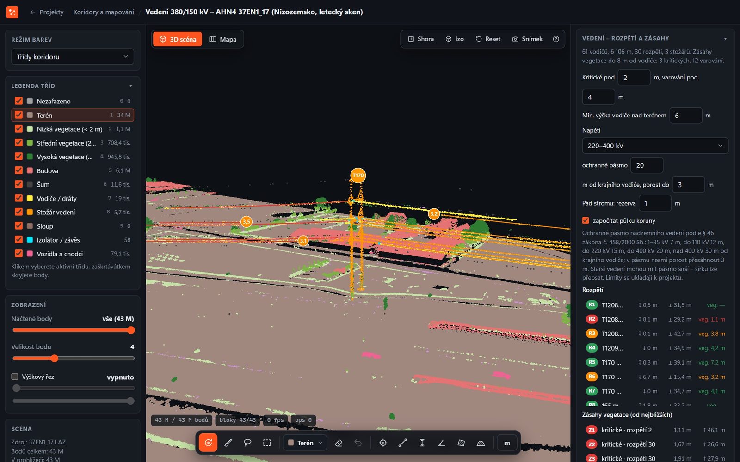Screen dimensions: 740x462
Task: Uncheck the Budova class checkbox
Action: click(x=18, y=170)
